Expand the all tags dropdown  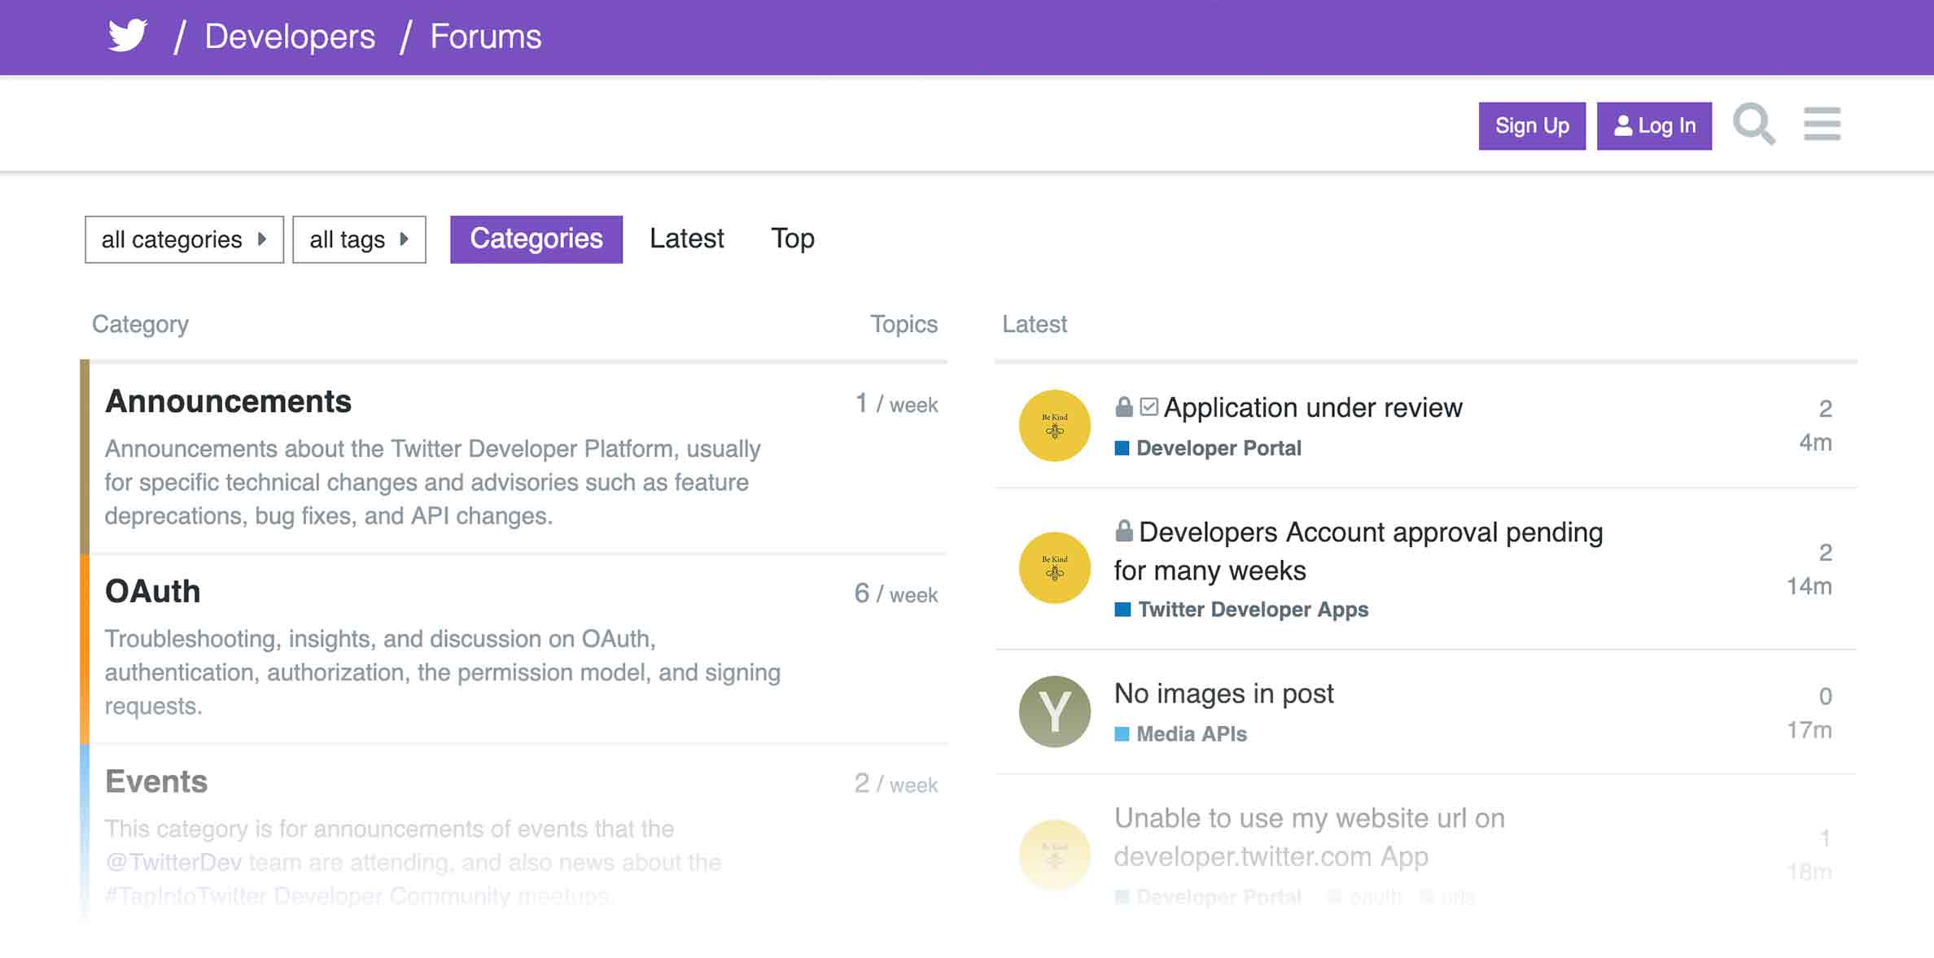click(x=363, y=239)
